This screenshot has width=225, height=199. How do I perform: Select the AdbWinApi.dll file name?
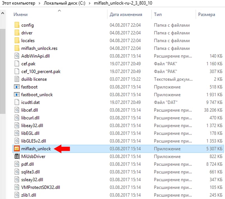click(36, 56)
